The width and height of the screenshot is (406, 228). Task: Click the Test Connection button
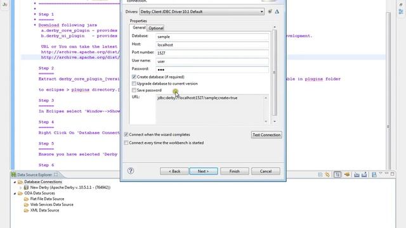266,135
